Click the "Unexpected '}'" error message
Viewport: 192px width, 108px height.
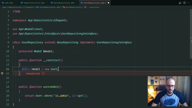pyautogui.click(x=36, y=73)
